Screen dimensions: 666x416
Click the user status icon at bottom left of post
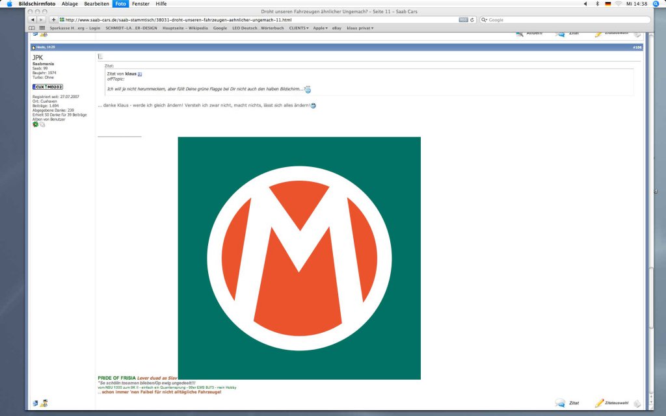(35, 403)
